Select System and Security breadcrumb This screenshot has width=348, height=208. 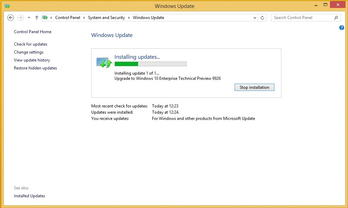pos(106,18)
